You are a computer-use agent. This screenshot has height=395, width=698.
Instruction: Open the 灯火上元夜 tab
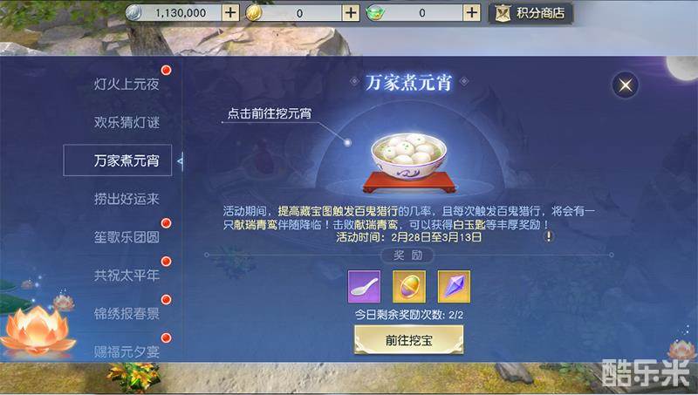coord(127,84)
